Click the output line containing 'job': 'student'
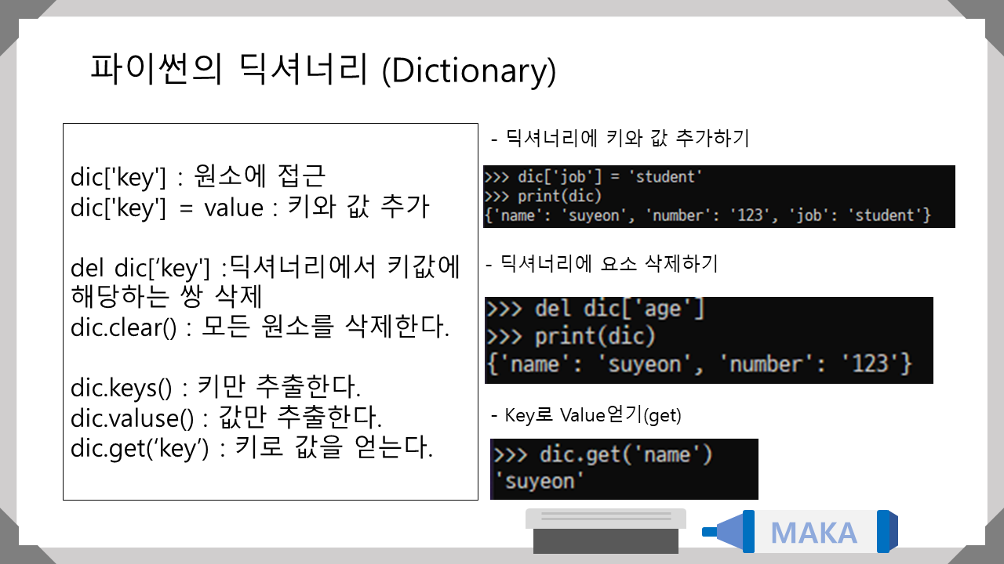Viewport: 1004px width, 564px height. click(708, 215)
